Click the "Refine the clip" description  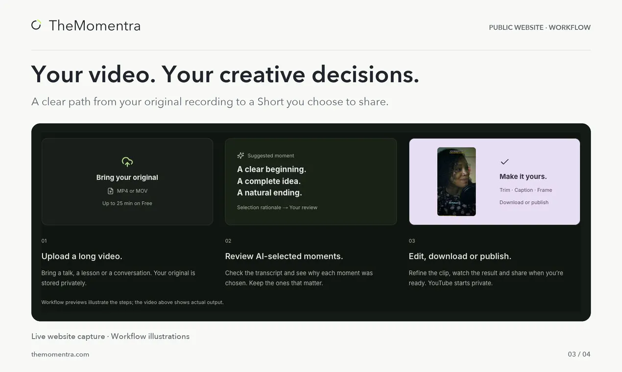point(486,278)
